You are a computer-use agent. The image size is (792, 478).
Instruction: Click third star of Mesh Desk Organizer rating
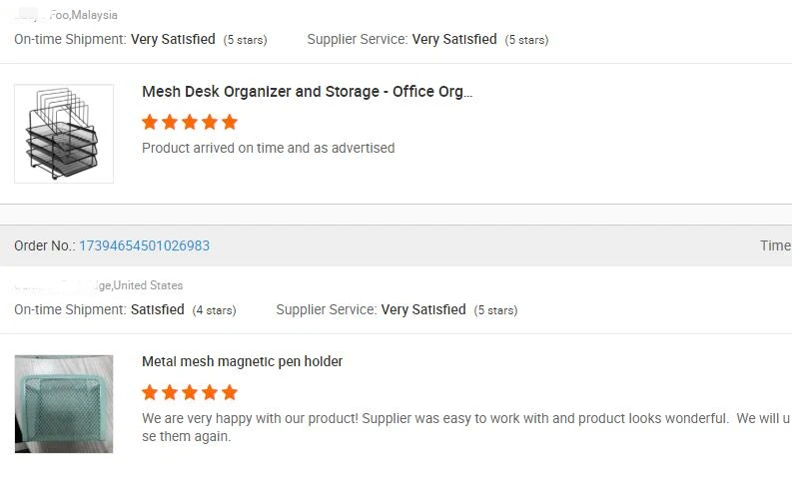(190, 122)
